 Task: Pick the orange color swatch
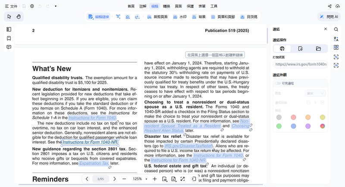[308, 117]
